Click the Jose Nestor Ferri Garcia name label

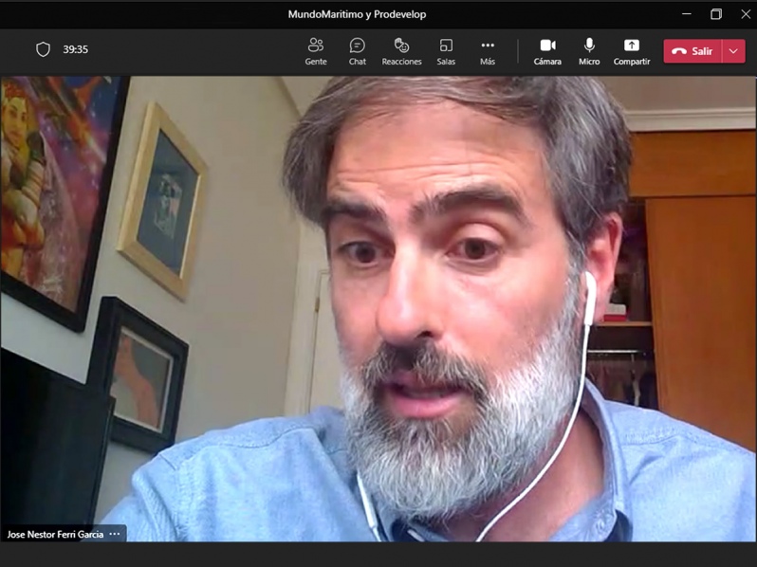(x=55, y=535)
